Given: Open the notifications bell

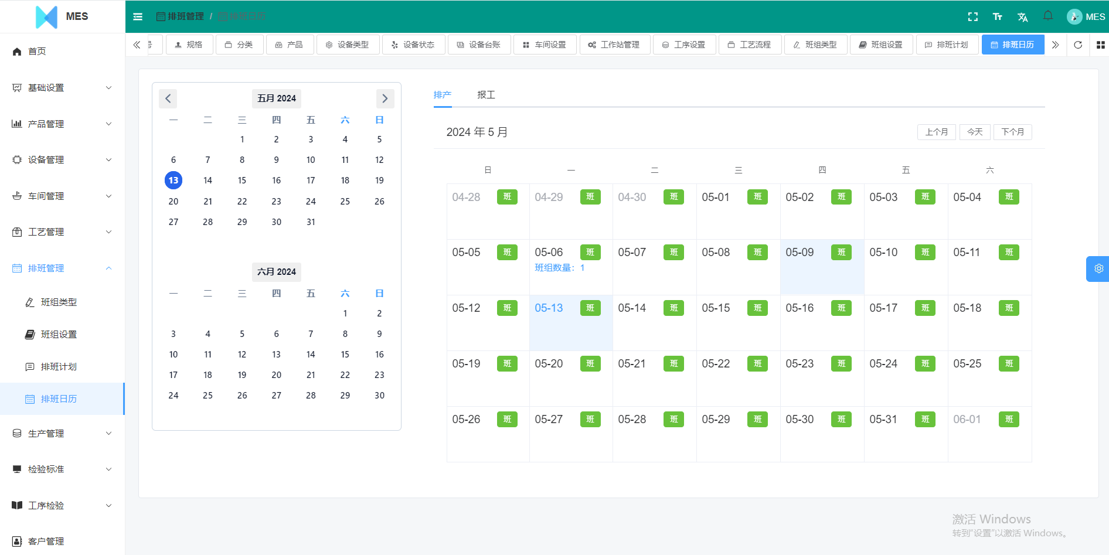Looking at the screenshot, I should (1048, 16).
